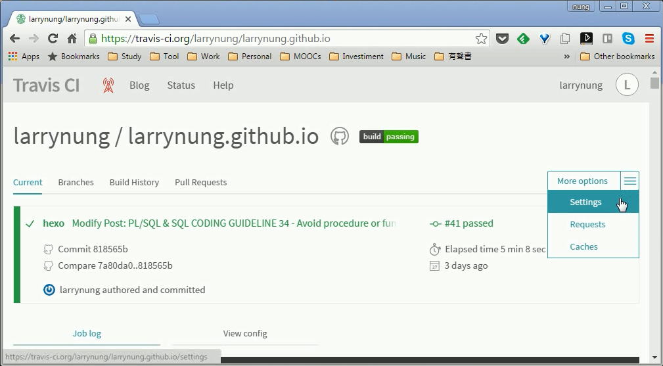This screenshot has height=366, width=663.
Task: Open a new browser tab
Action: point(149,19)
